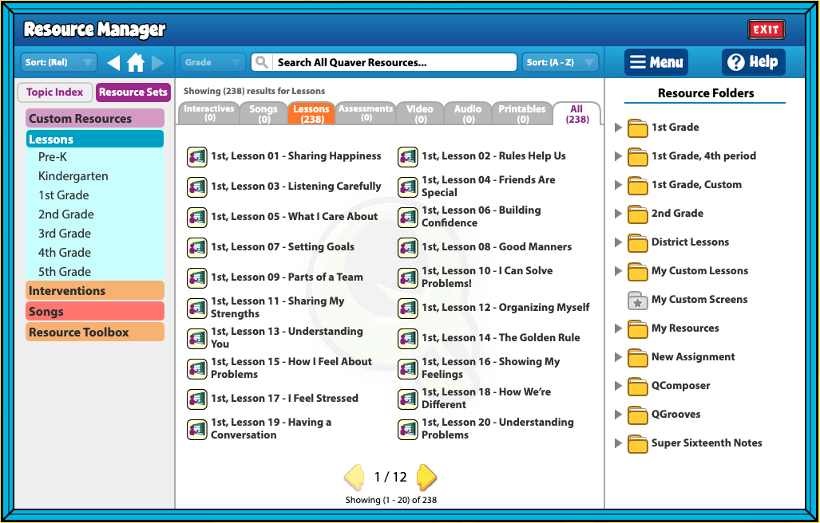Image resolution: width=820 pixels, height=523 pixels.
Task: Expand the 1st Grade resource folder
Action: pyautogui.click(x=618, y=128)
